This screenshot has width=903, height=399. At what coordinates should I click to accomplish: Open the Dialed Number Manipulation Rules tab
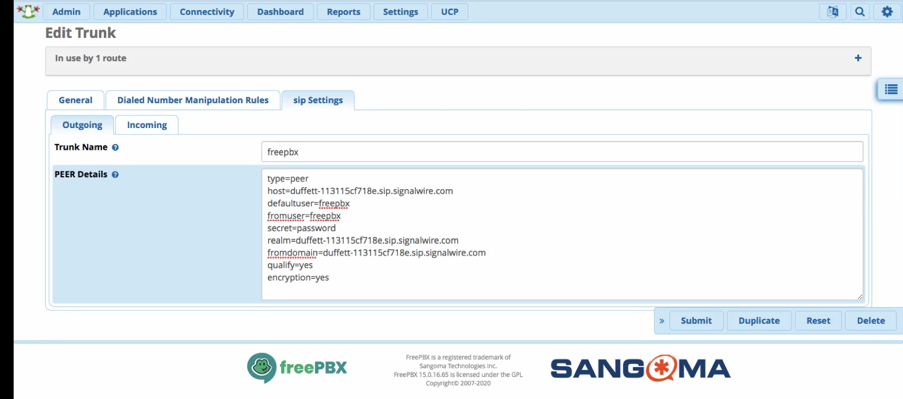193,100
